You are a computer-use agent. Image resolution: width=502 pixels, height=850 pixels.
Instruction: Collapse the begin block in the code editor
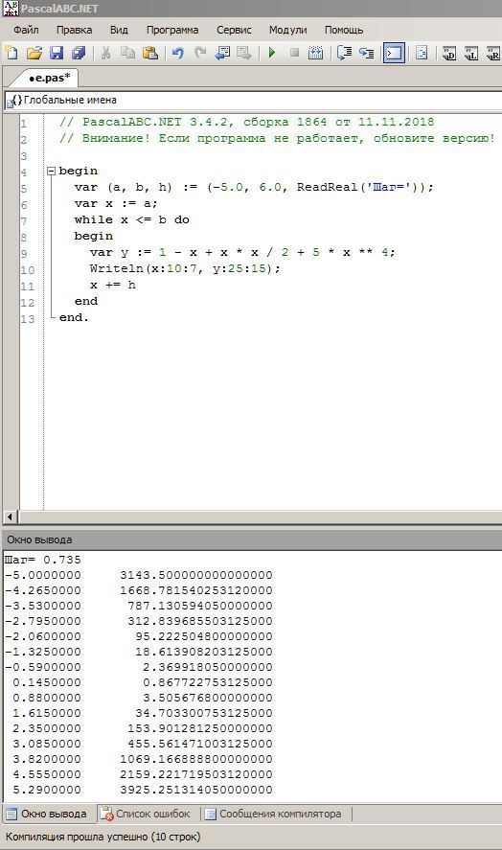coord(51,171)
